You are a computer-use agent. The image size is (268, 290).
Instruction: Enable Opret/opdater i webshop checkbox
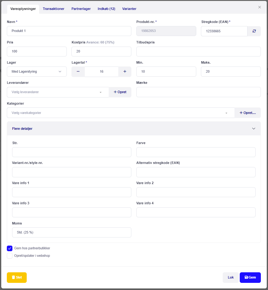click(x=10, y=256)
